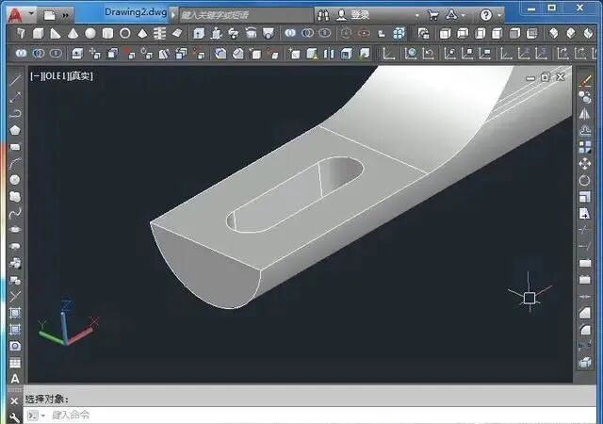Expand the quick access toolbar chevrons
This screenshot has width=603, height=424.
coord(65,16)
